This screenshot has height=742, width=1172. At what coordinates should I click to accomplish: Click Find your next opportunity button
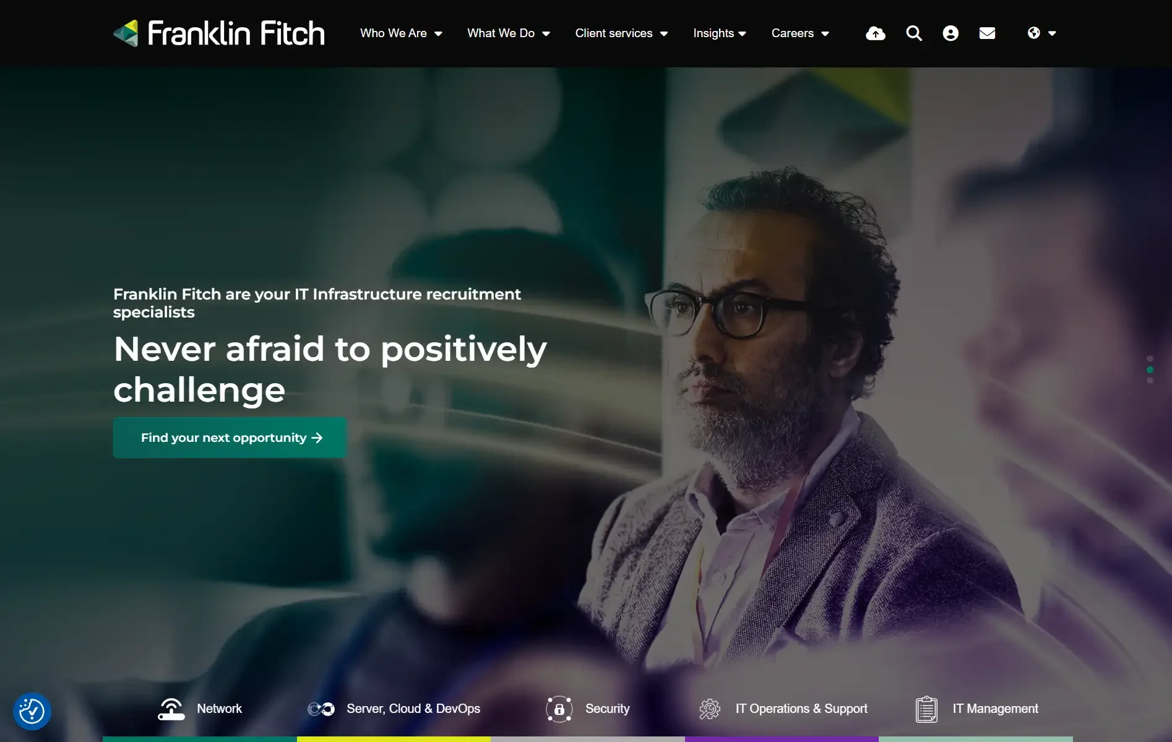tap(230, 438)
